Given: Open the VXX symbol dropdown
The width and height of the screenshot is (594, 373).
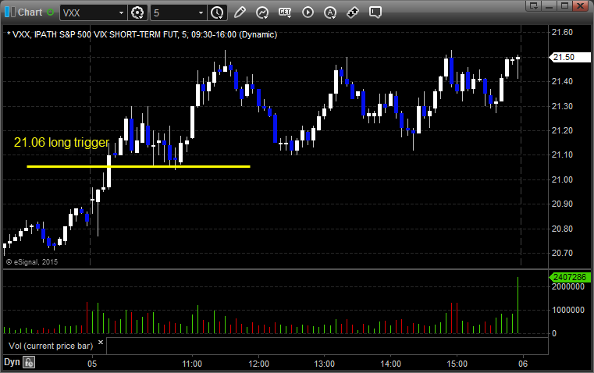Looking at the screenshot, I should tap(121, 12).
